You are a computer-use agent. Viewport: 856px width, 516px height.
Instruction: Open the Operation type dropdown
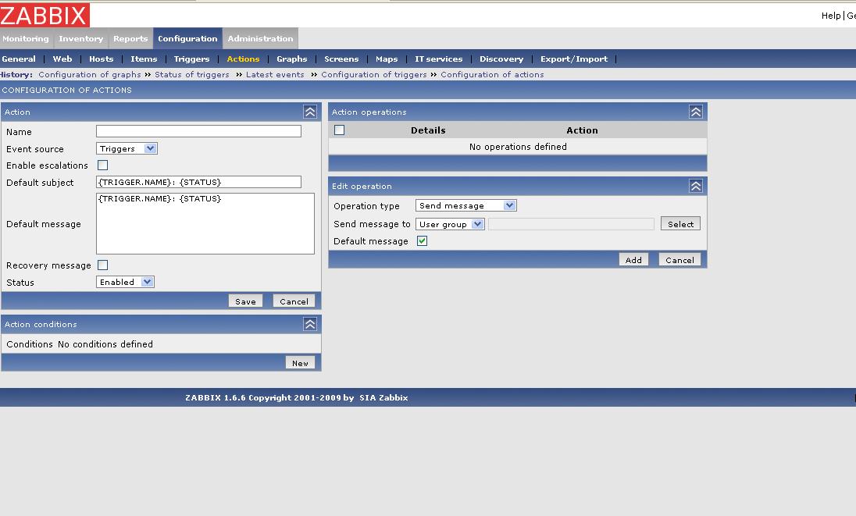point(465,205)
